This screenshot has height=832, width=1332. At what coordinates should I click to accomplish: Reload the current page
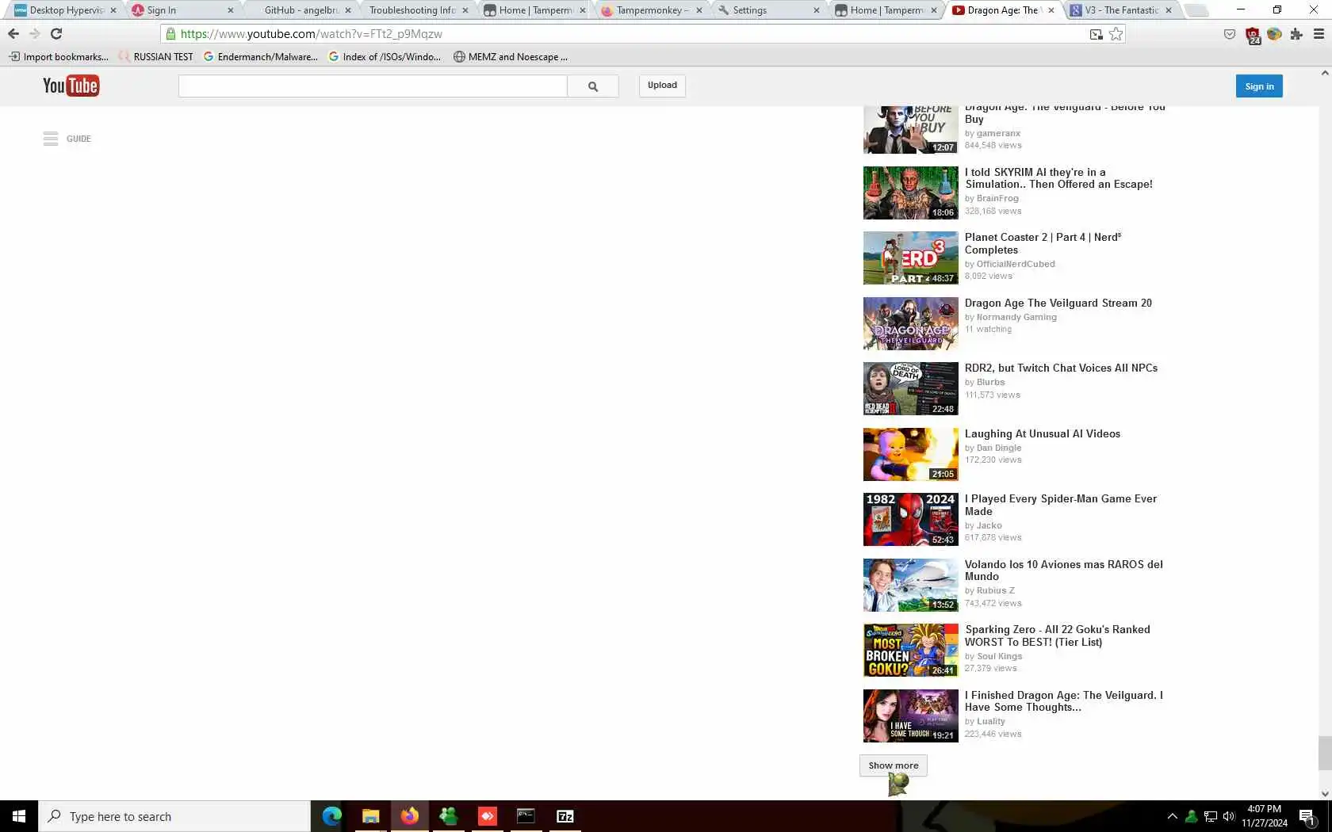click(56, 34)
